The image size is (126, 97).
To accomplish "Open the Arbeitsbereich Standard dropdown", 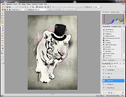I will (x=96, y=7).
